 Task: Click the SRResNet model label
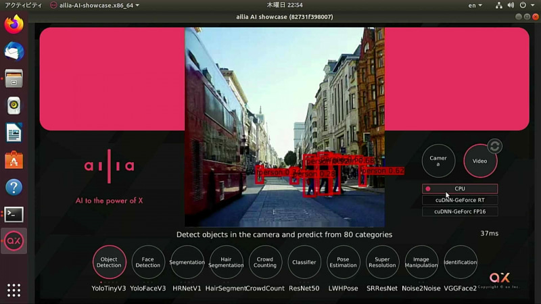382,288
